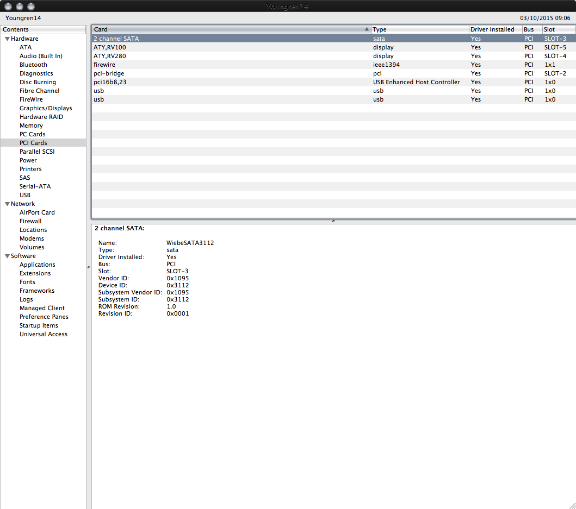
Task: Open Fonts under Software
Action: click(27, 282)
